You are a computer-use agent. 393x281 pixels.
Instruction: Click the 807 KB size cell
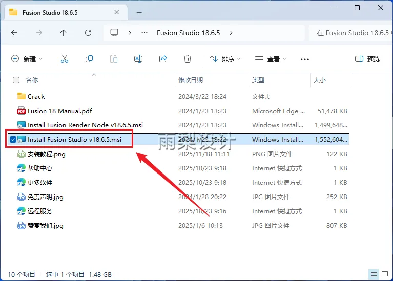tap(337, 225)
